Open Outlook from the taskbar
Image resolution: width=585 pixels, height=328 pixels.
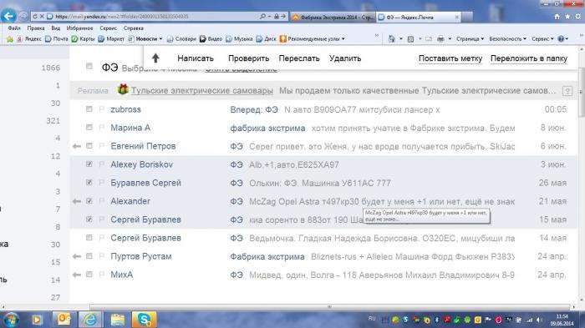point(64,320)
